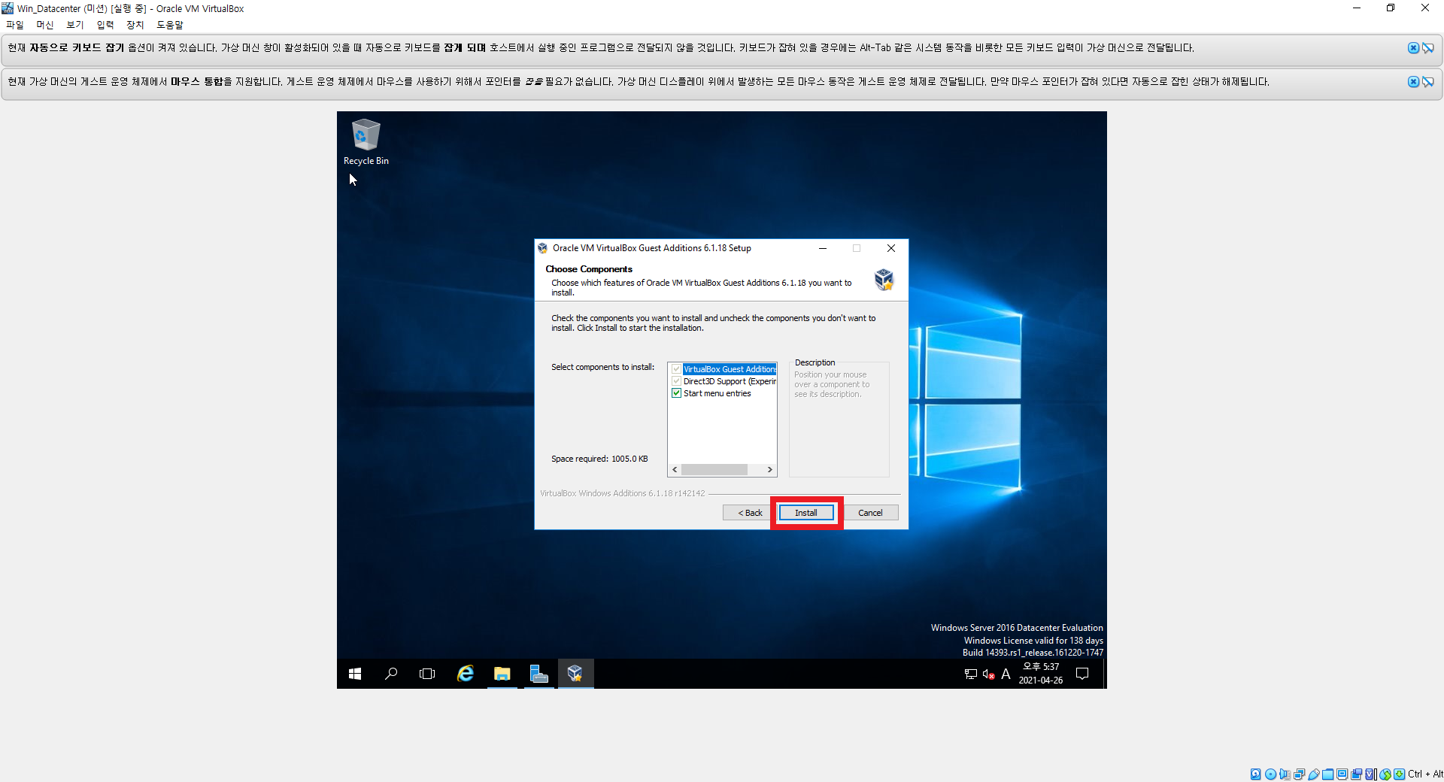Click the VirtualBox Guest Additions component checkbox
The width and height of the screenshot is (1444, 782).
[x=676, y=369]
